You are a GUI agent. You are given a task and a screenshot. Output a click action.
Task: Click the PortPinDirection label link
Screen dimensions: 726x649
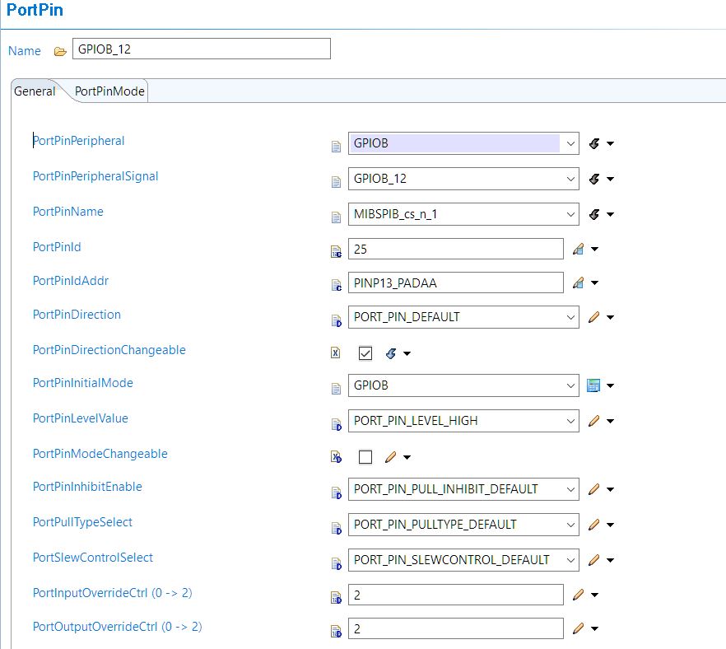[77, 314]
